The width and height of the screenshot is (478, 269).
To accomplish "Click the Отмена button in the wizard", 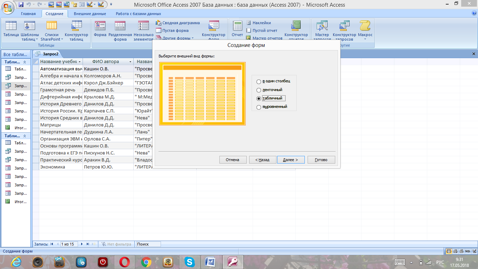I will (233, 160).
